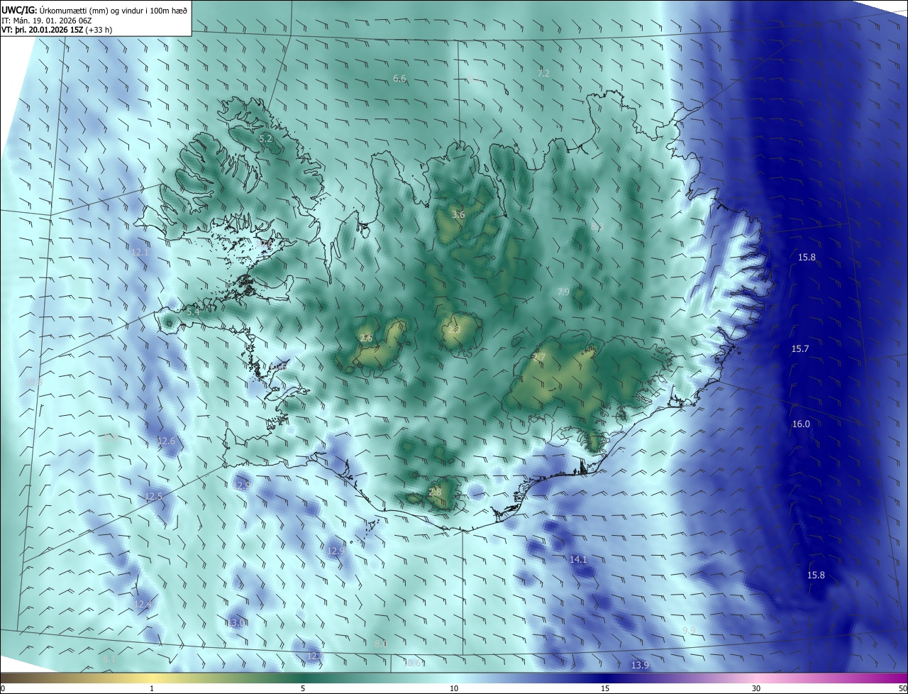
Task: Click the 12.5 value label
Action: click(154, 495)
